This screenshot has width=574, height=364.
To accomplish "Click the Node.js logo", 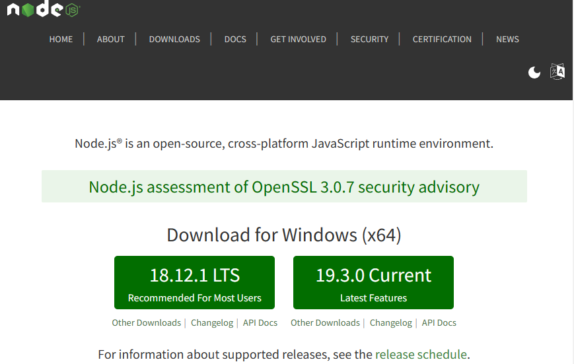I will coord(44,9).
